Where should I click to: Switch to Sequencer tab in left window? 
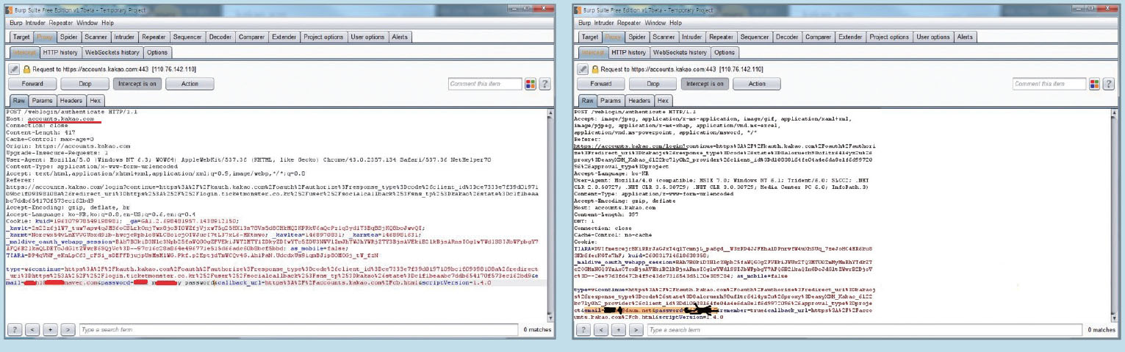pos(190,37)
